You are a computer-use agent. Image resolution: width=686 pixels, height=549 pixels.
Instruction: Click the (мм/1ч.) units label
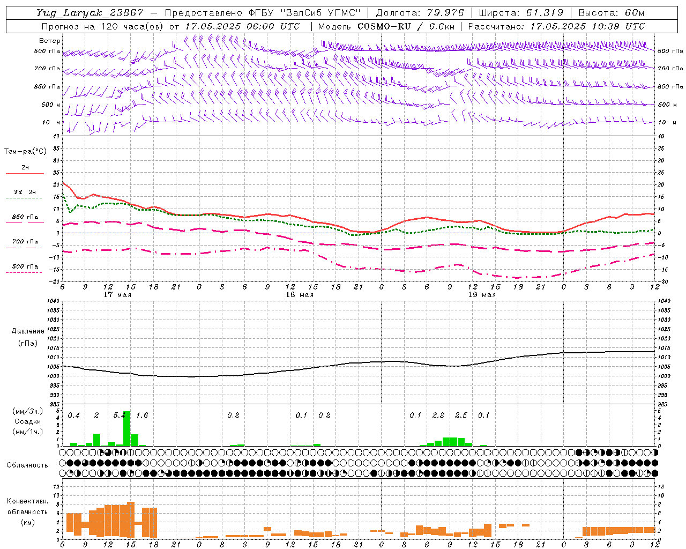tap(27, 432)
